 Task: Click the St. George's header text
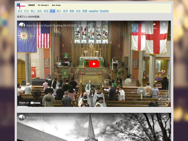pos(43,5)
